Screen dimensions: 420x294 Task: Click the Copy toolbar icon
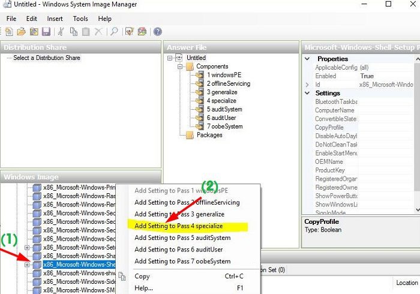click(x=73, y=32)
